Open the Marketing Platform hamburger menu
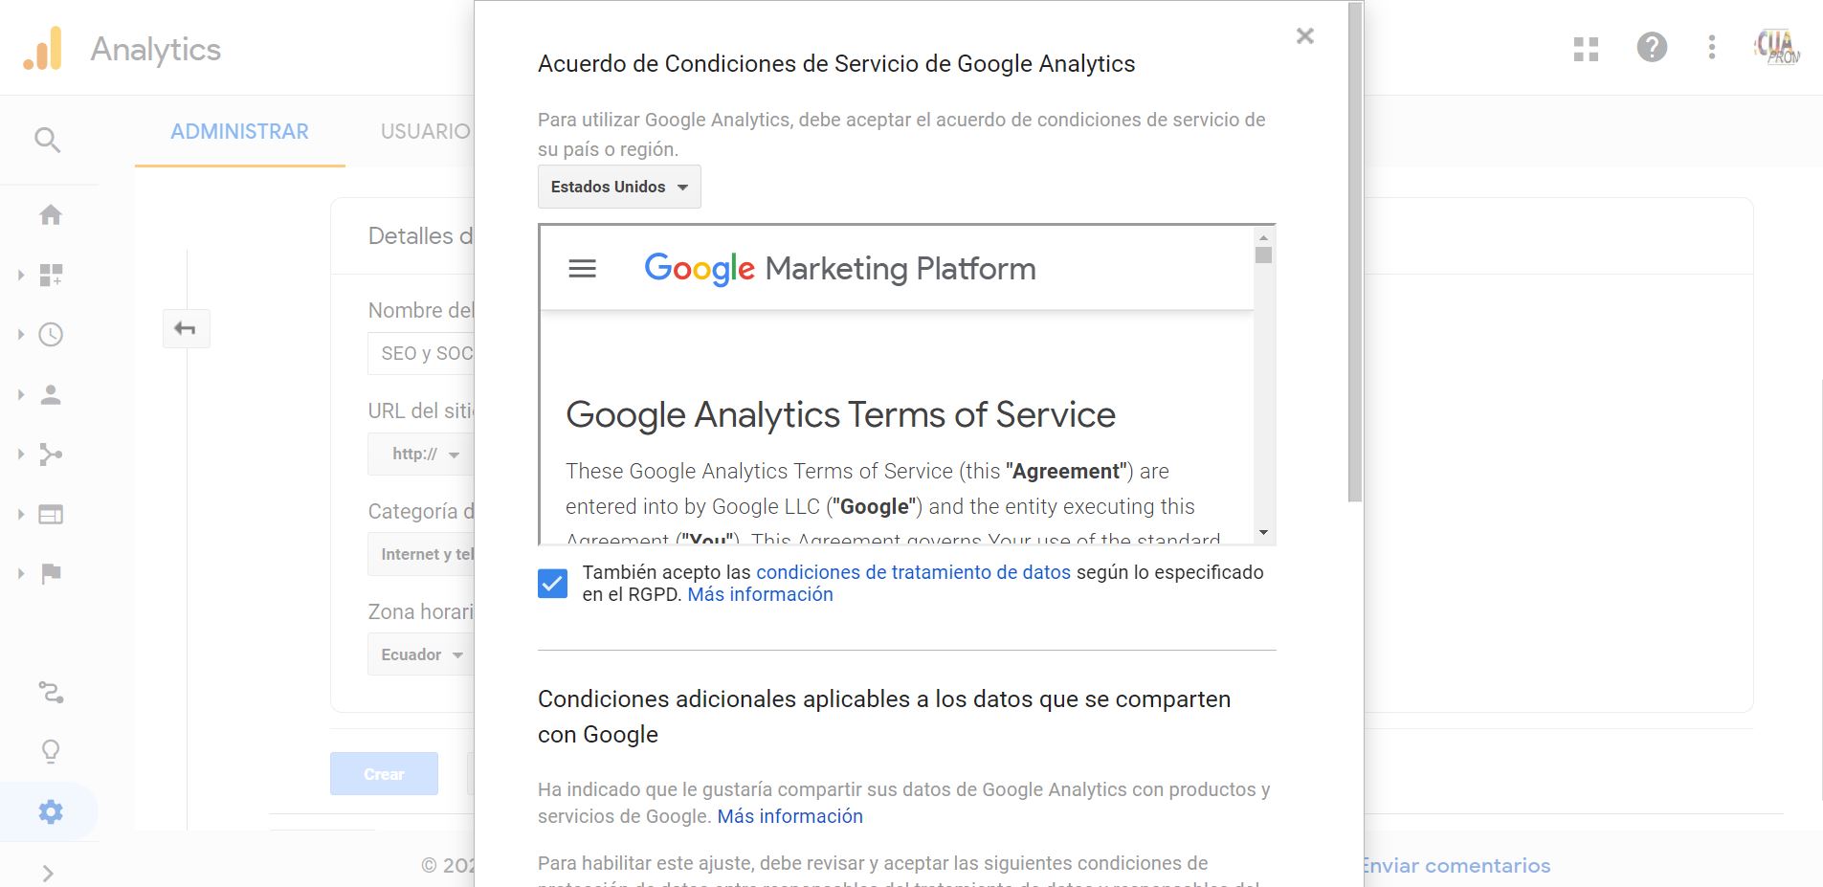 tap(582, 269)
